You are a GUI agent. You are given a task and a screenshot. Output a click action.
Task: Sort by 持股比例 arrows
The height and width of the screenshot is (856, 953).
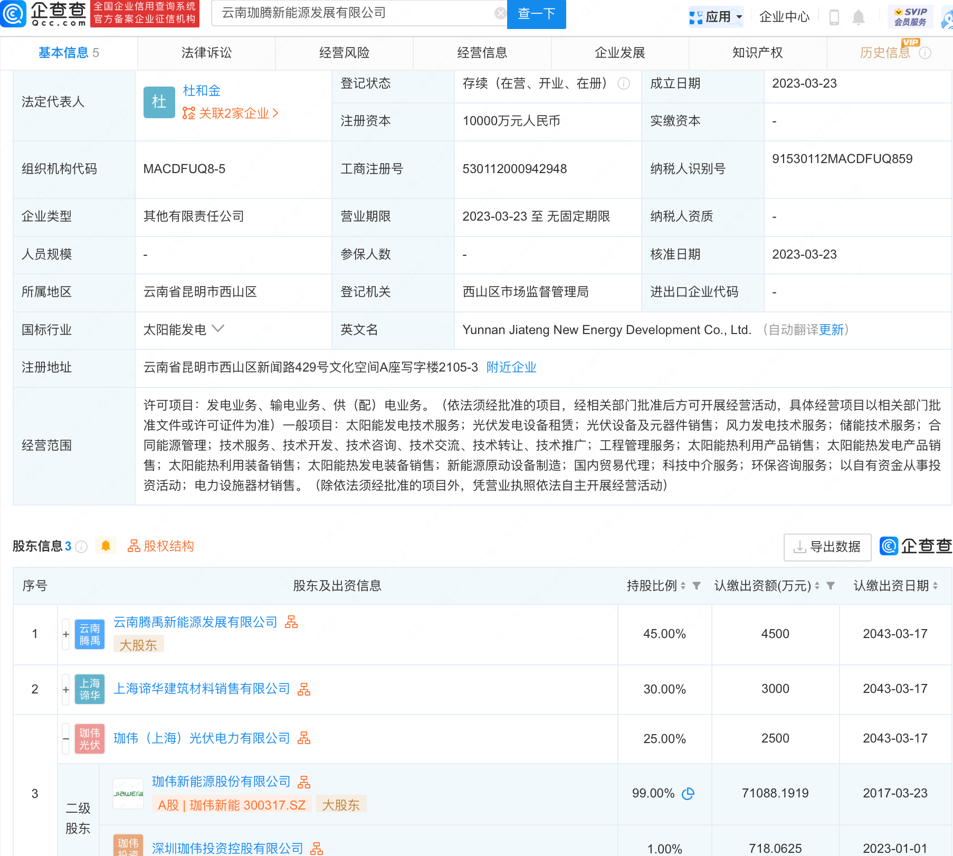[683, 586]
